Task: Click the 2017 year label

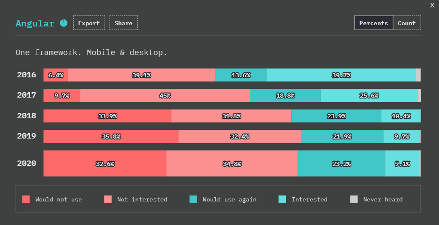Action: [27, 95]
